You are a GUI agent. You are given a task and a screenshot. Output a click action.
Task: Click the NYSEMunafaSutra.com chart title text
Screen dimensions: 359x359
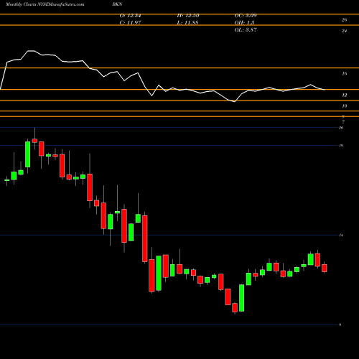pyautogui.click(x=45, y=4)
